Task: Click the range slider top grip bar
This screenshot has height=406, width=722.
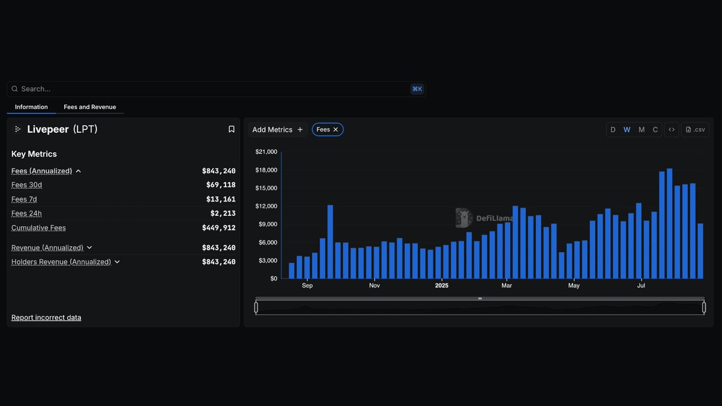Action: click(x=480, y=298)
